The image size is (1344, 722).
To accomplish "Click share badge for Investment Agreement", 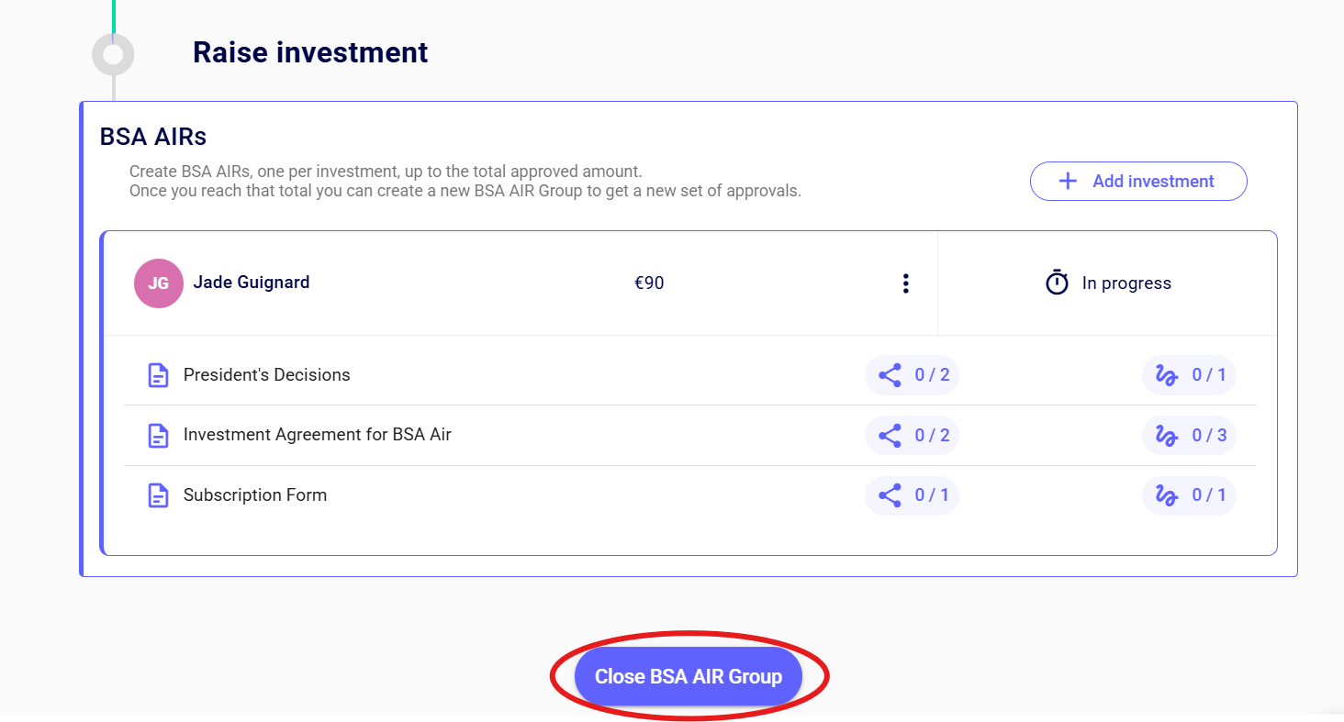I will 912,436.
